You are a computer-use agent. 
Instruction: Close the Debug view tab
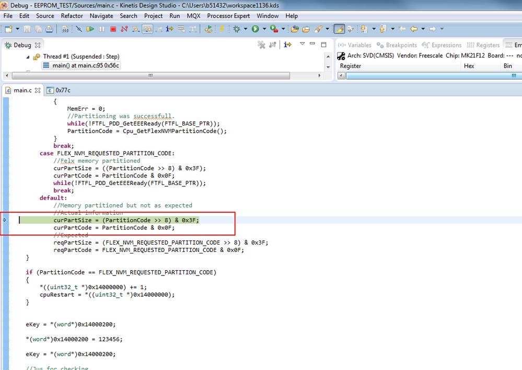point(38,45)
